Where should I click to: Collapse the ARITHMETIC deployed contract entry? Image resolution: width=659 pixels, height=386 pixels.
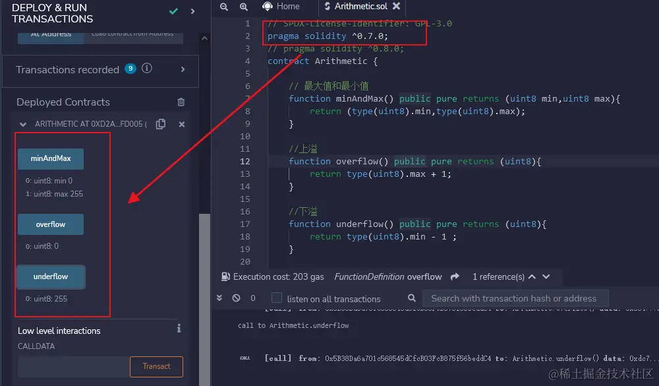click(x=23, y=124)
